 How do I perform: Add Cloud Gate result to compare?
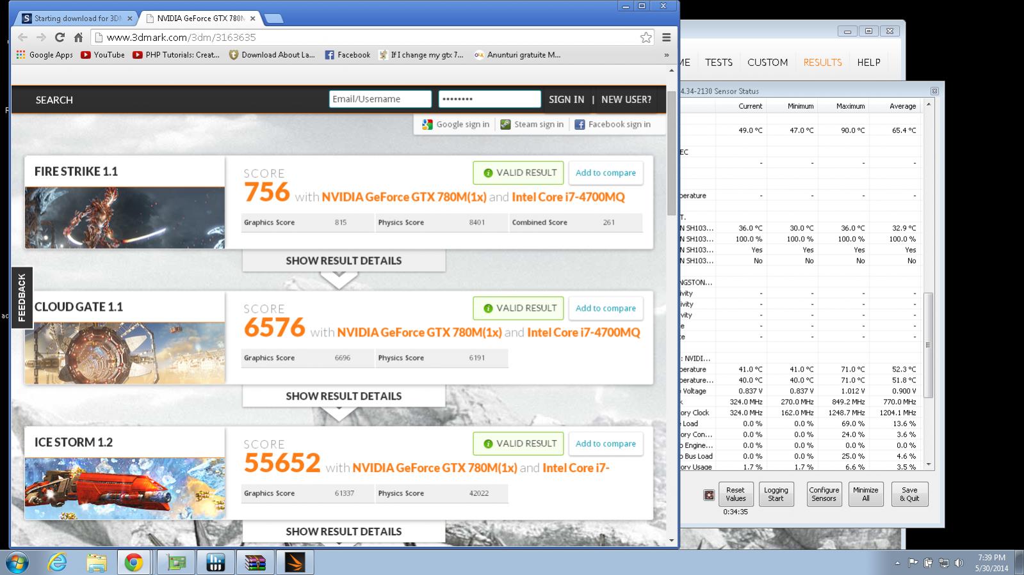point(606,308)
